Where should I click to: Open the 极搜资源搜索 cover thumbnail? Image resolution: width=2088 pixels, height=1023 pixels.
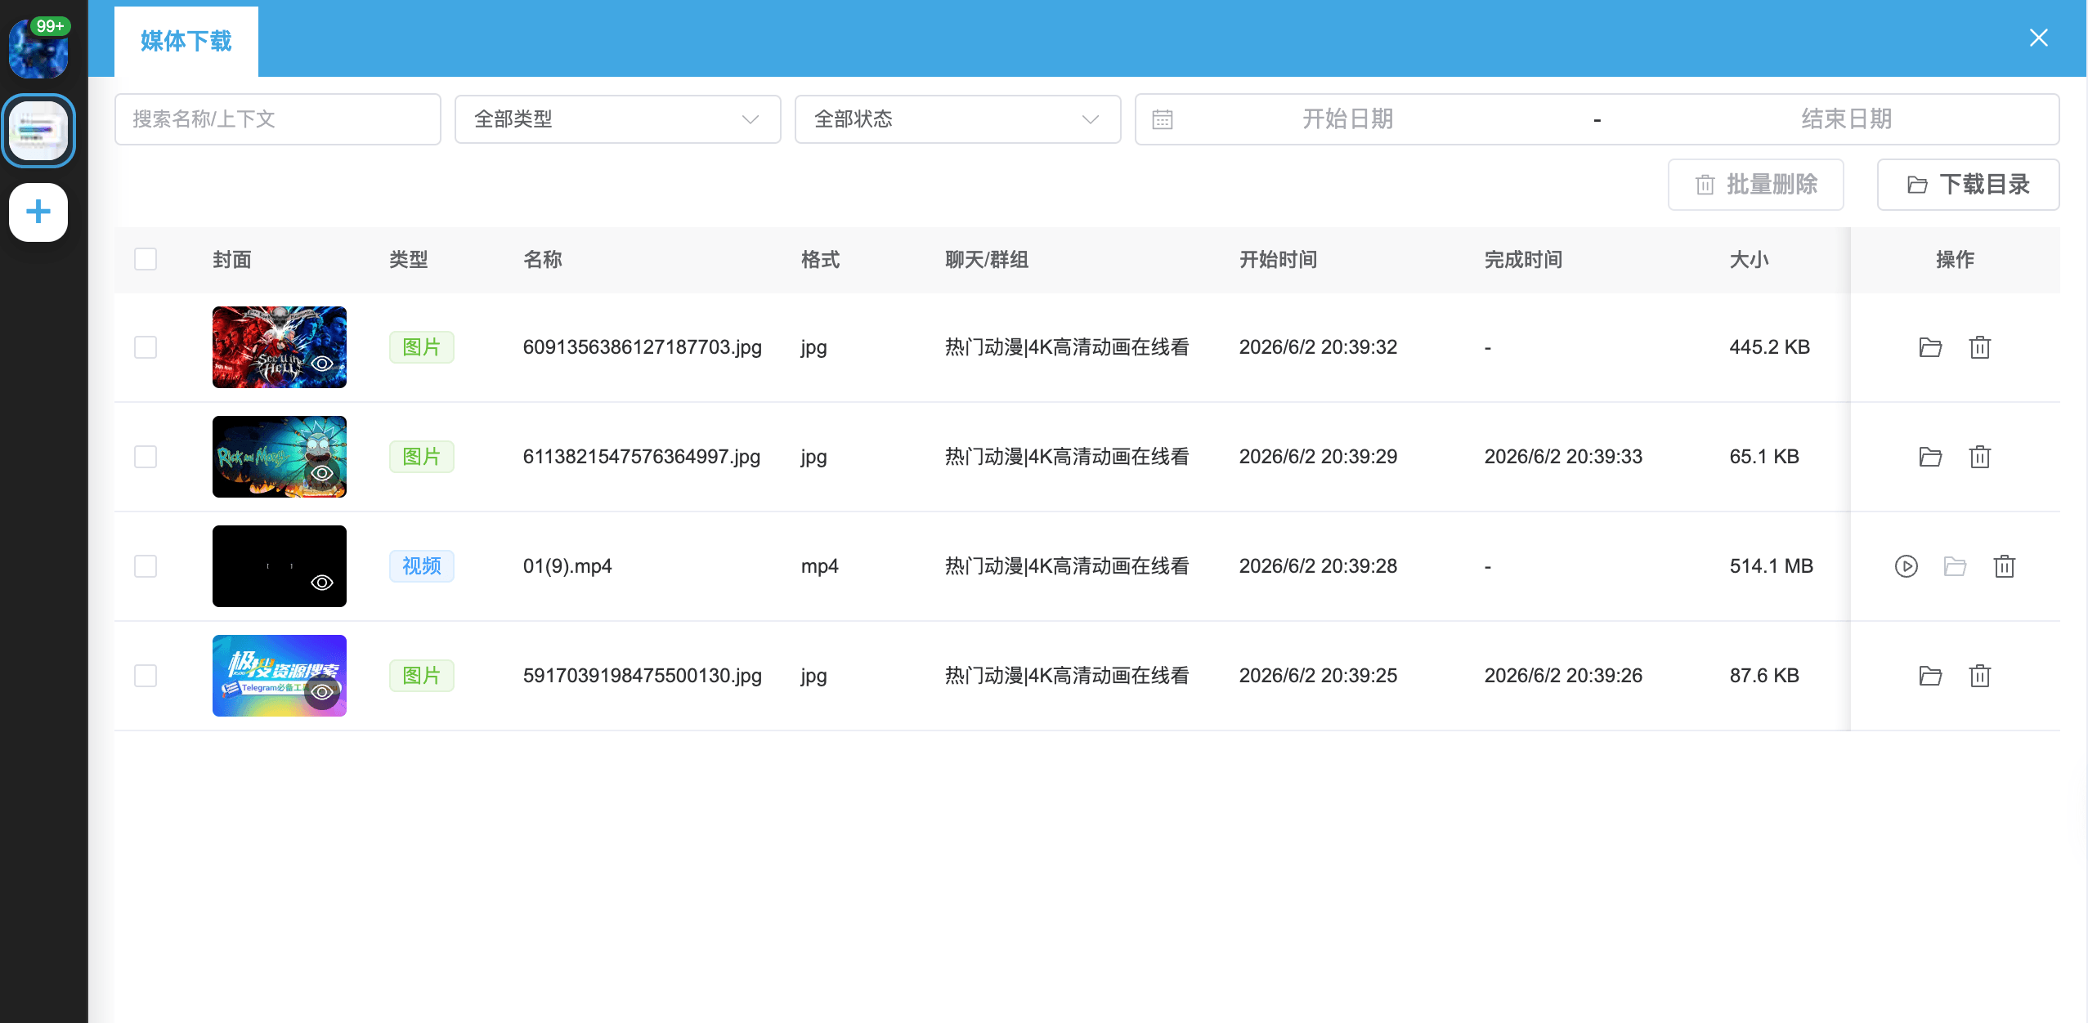pyautogui.click(x=280, y=676)
